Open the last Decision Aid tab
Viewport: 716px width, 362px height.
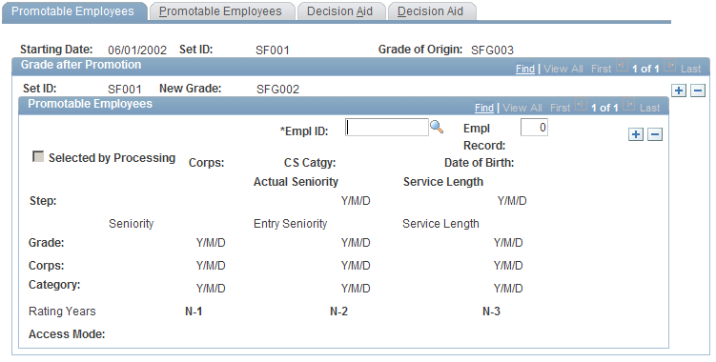[x=430, y=11]
